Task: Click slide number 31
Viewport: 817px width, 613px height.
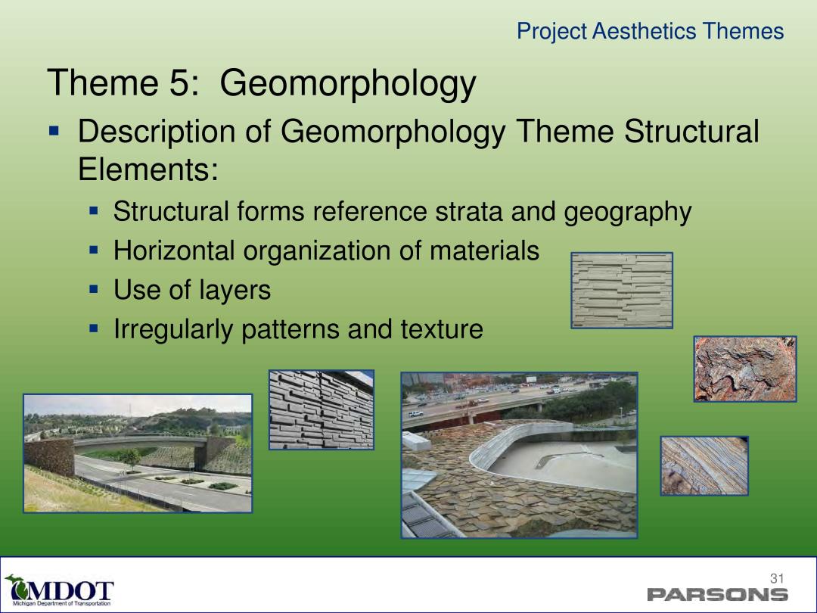Action: [x=778, y=578]
